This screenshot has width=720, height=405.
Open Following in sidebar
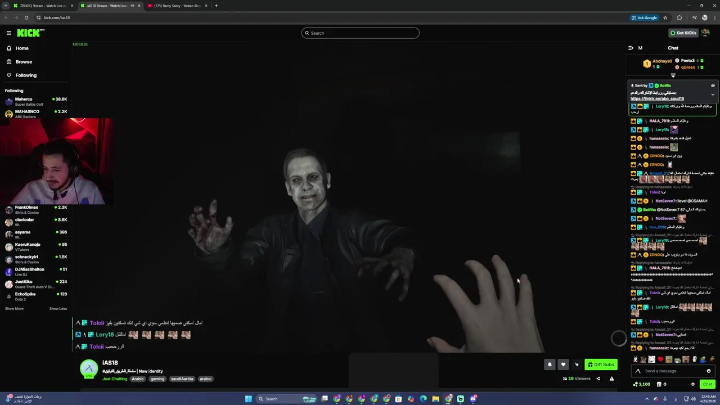[26, 75]
